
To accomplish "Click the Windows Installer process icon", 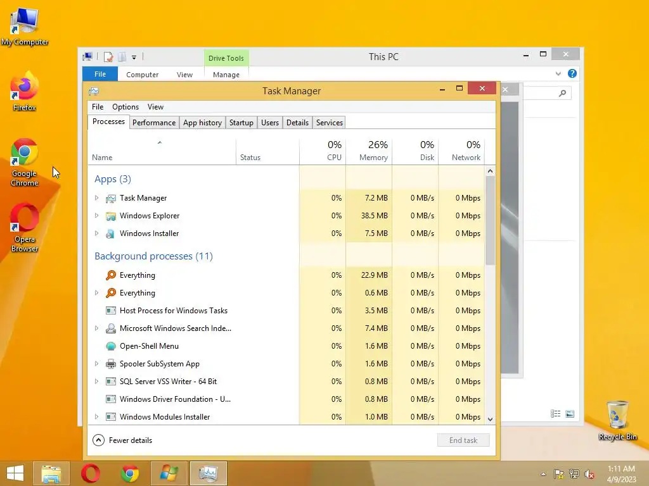I will point(110,234).
